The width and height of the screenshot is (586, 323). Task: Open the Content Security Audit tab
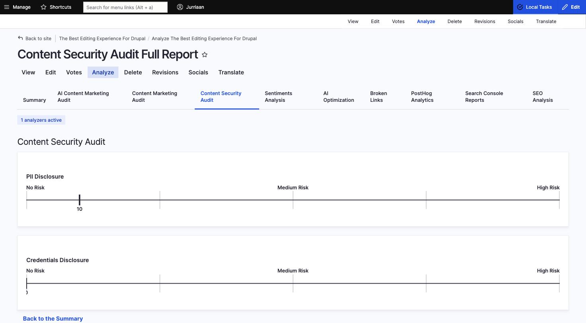(x=227, y=97)
